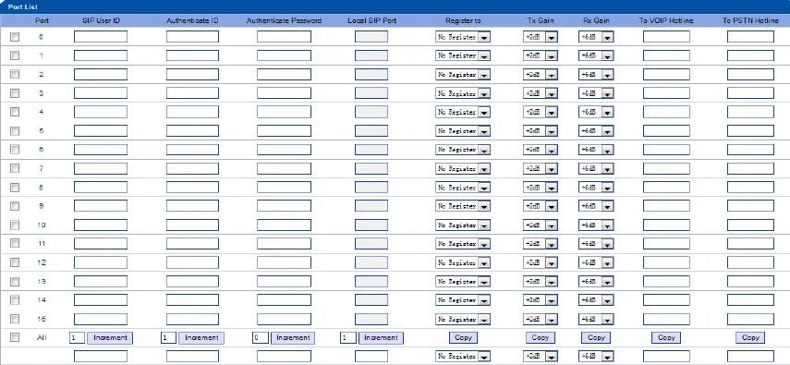
Task: Expand Tx Gain dropdown for port 12
Action: click(x=541, y=262)
